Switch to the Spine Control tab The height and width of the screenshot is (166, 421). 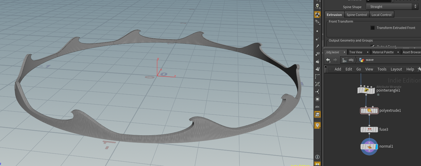[x=357, y=14]
